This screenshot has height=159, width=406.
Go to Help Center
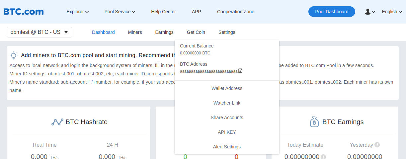[163, 12]
